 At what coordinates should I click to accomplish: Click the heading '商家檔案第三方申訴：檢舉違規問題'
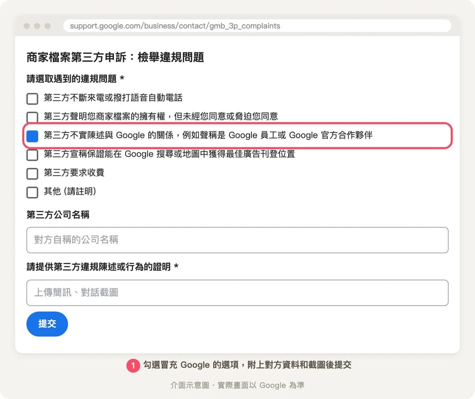pos(115,57)
